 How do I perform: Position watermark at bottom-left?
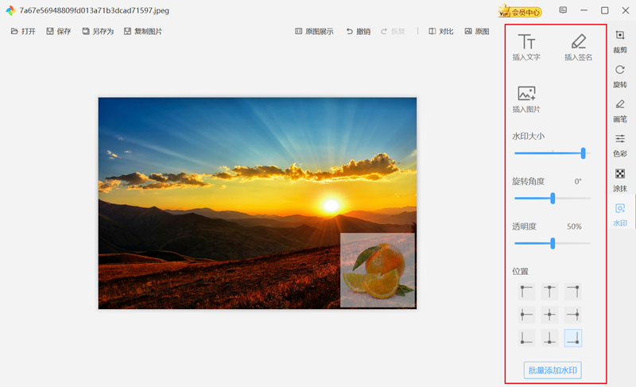pos(526,338)
